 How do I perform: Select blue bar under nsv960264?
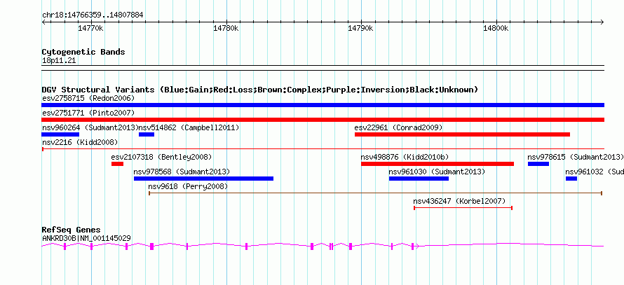click(60, 134)
